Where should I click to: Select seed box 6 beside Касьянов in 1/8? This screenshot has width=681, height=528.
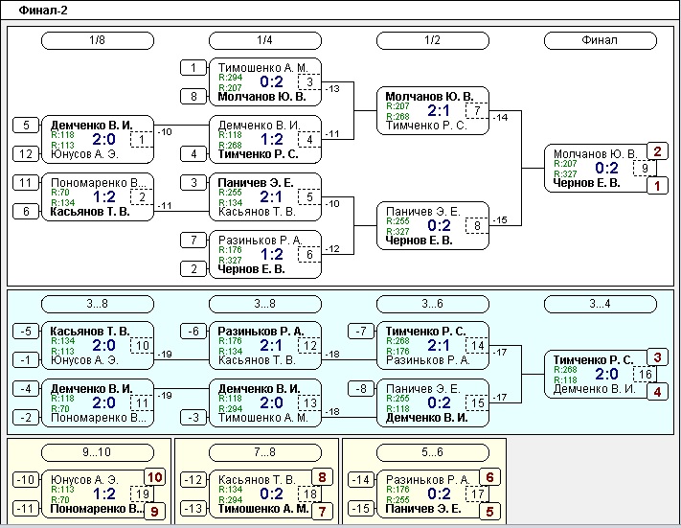(26, 211)
